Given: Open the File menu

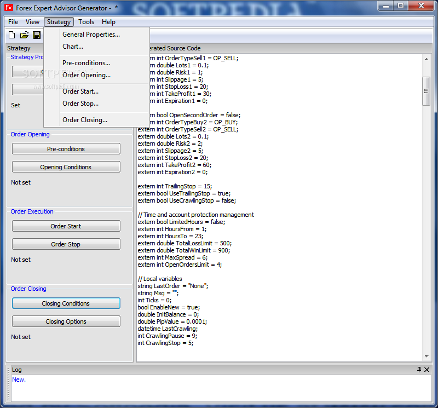Looking at the screenshot, I should tap(13, 22).
